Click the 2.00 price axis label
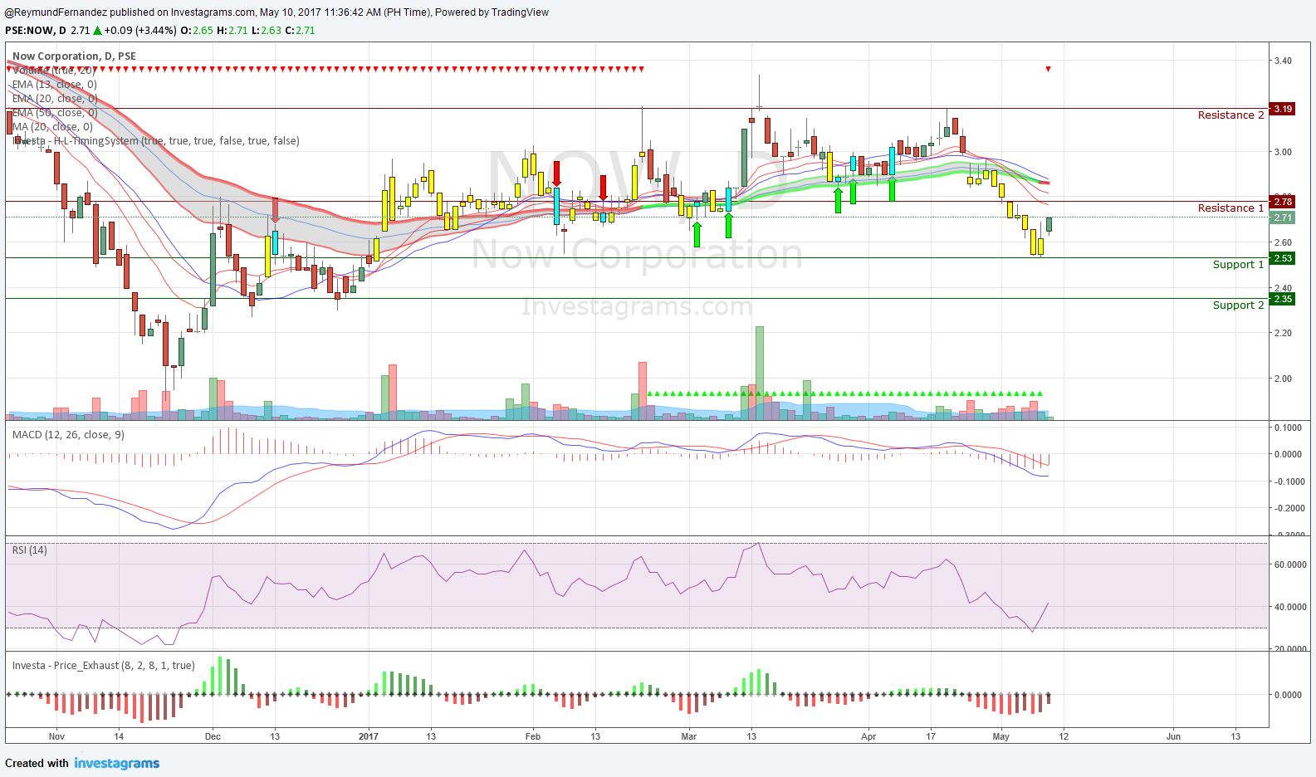 pyautogui.click(x=1283, y=379)
